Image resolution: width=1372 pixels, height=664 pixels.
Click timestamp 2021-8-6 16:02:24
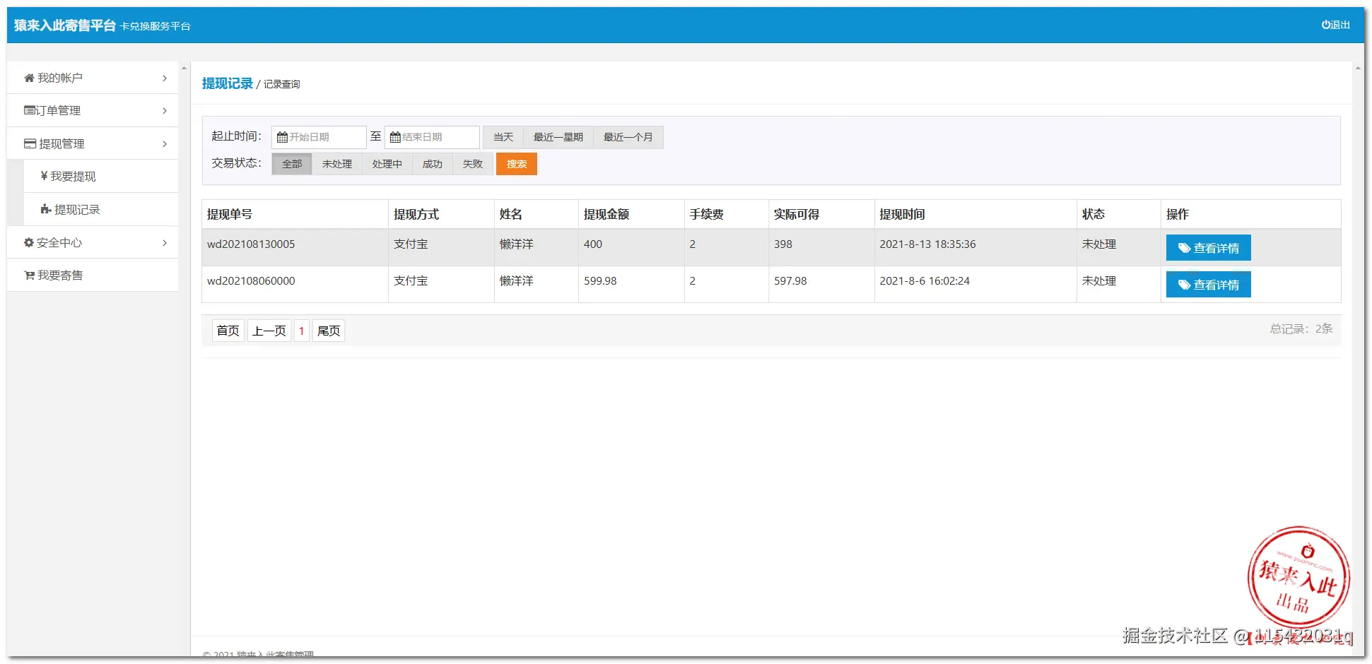[x=925, y=281]
